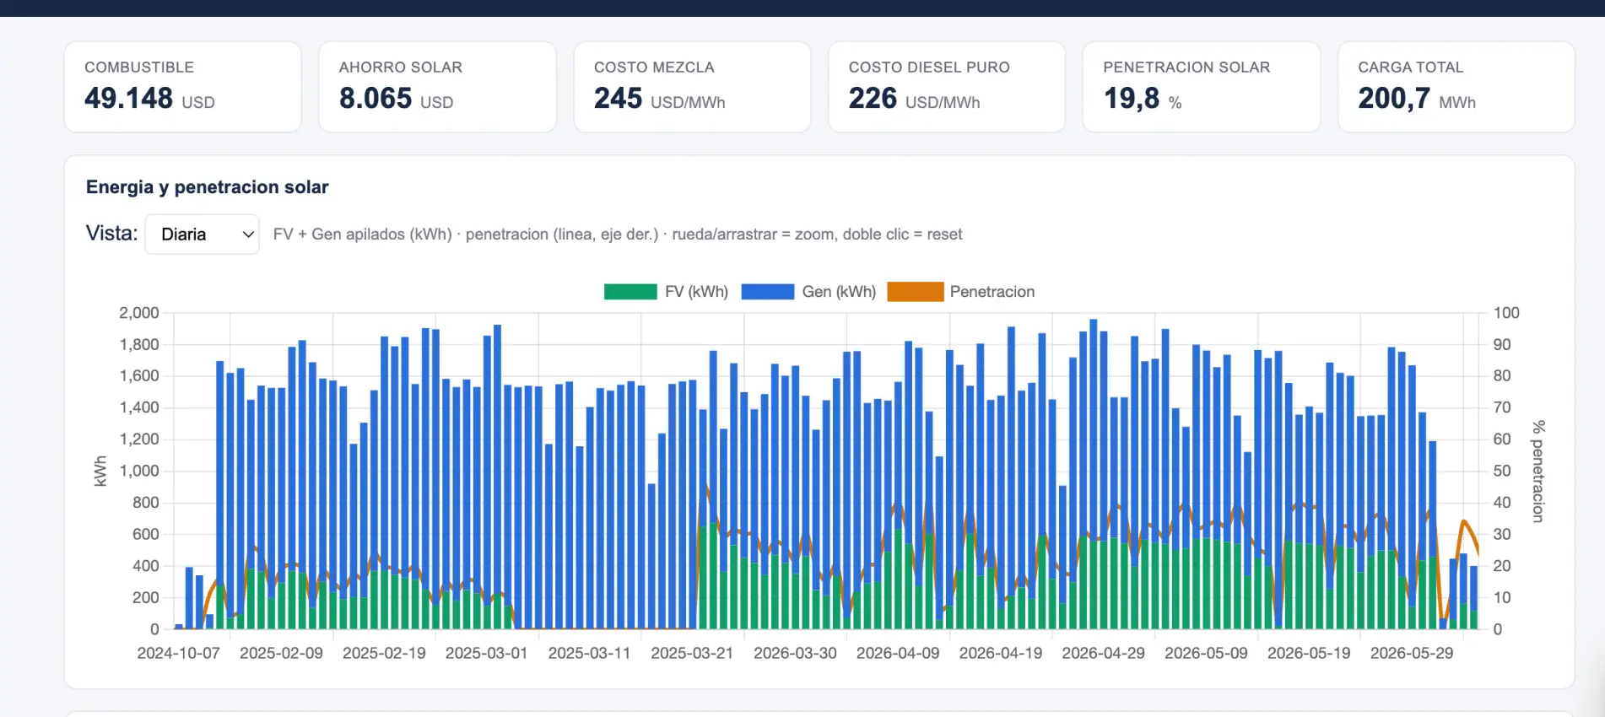The height and width of the screenshot is (717, 1605).
Task: Open the Vista dropdown showing Diaria
Action: [202, 235]
